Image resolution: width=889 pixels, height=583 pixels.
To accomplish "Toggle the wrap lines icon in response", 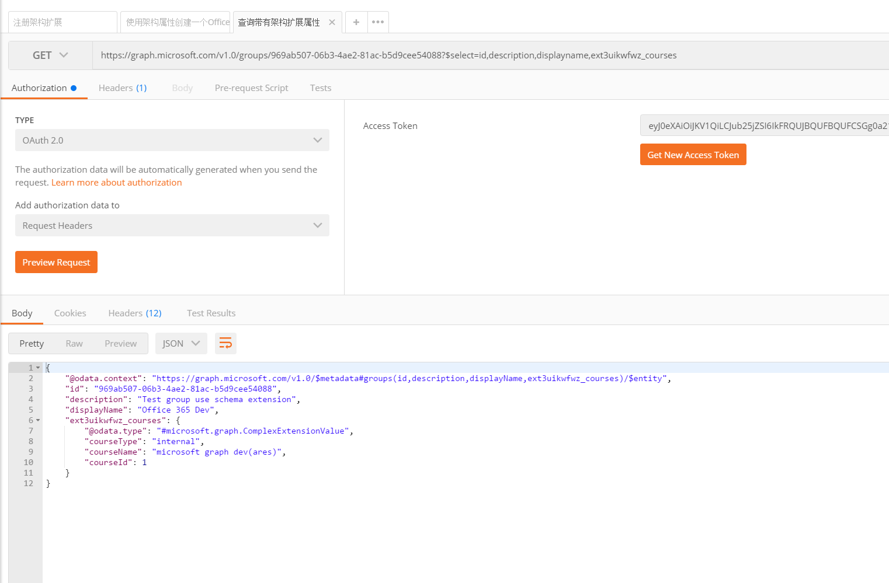I will tap(225, 344).
